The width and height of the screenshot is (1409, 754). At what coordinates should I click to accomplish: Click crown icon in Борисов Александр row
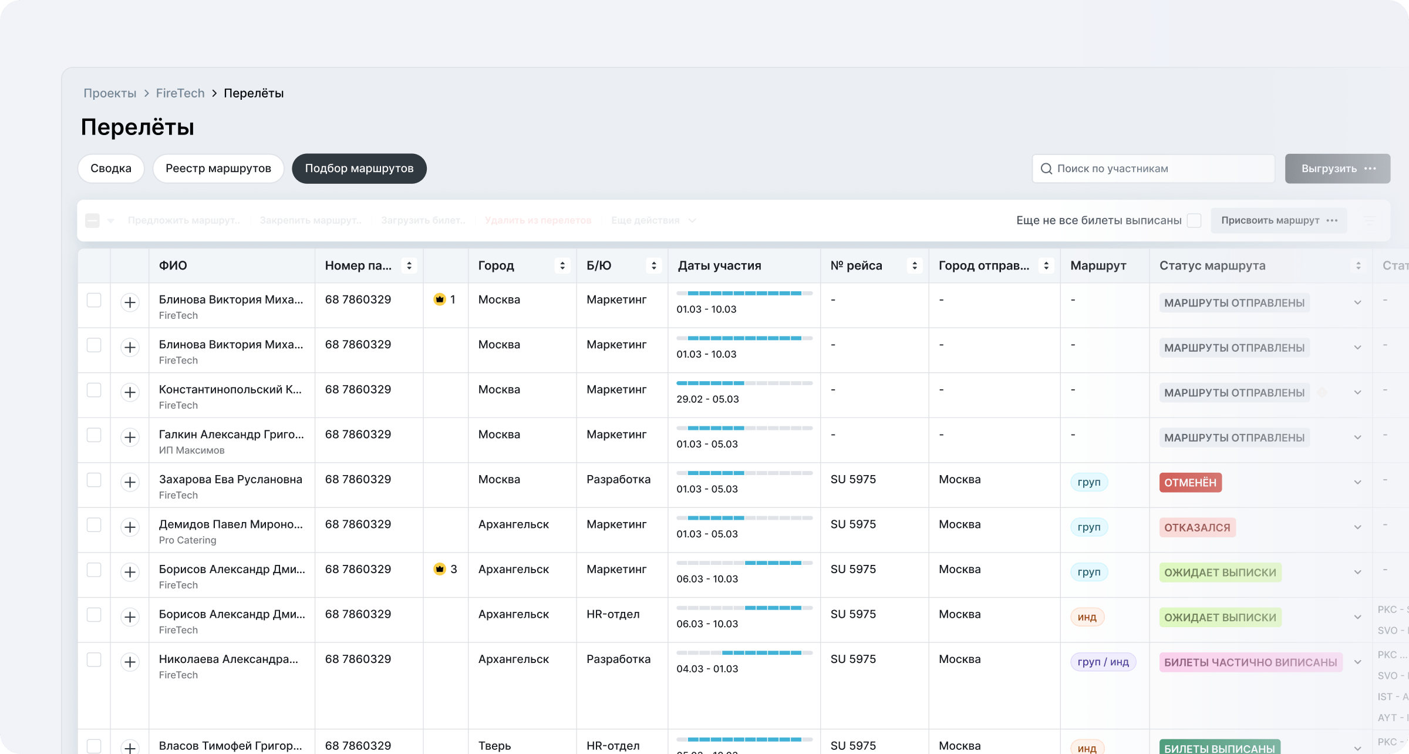439,569
